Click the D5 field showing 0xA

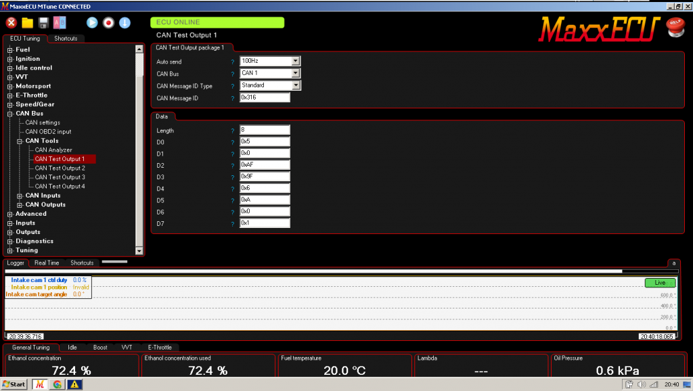click(265, 200)
